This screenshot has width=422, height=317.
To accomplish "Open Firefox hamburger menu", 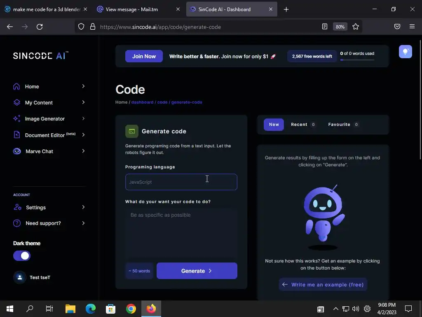I will tap(412, 26).
